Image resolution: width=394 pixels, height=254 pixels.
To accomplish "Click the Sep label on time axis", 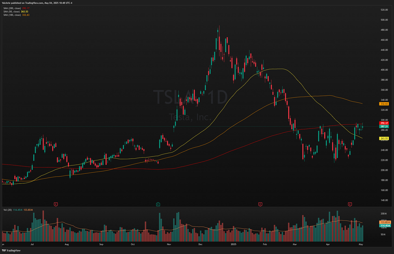I will (101, 244).
